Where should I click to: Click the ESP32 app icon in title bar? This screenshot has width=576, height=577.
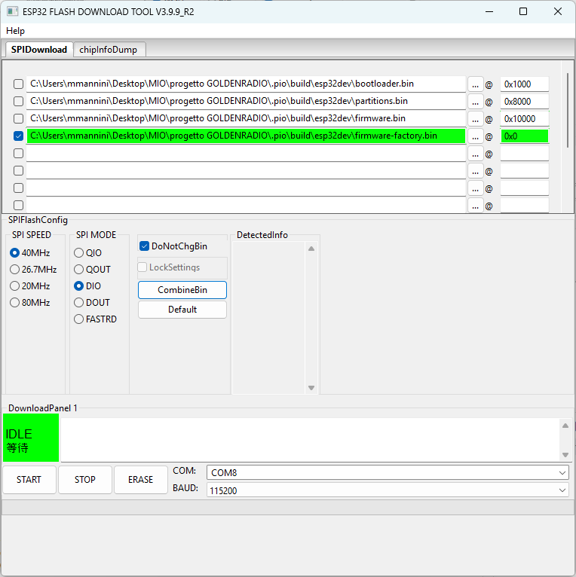tap(12, 12)
